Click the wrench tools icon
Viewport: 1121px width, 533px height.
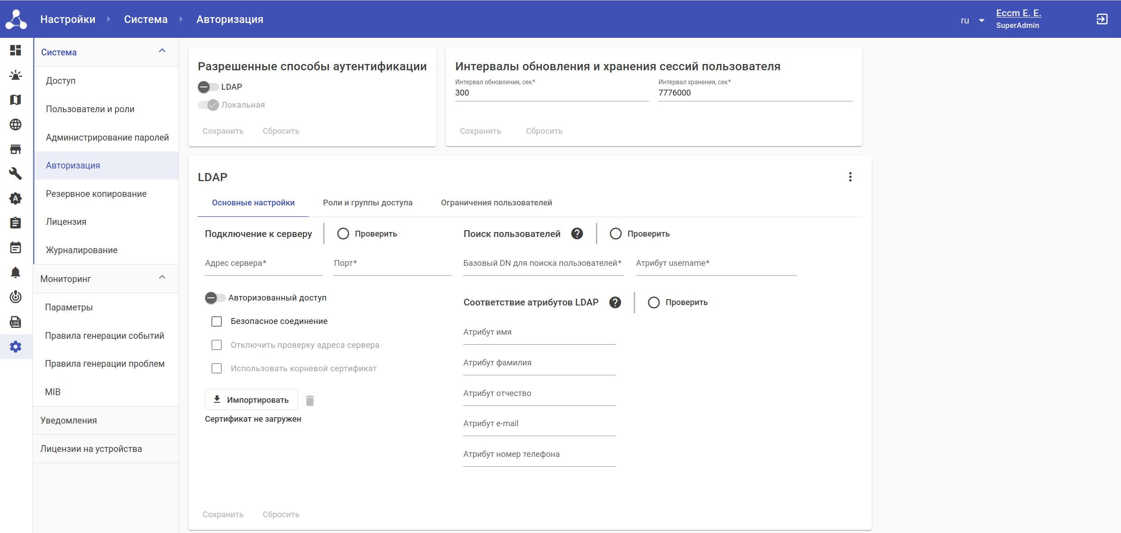(16, 173)
